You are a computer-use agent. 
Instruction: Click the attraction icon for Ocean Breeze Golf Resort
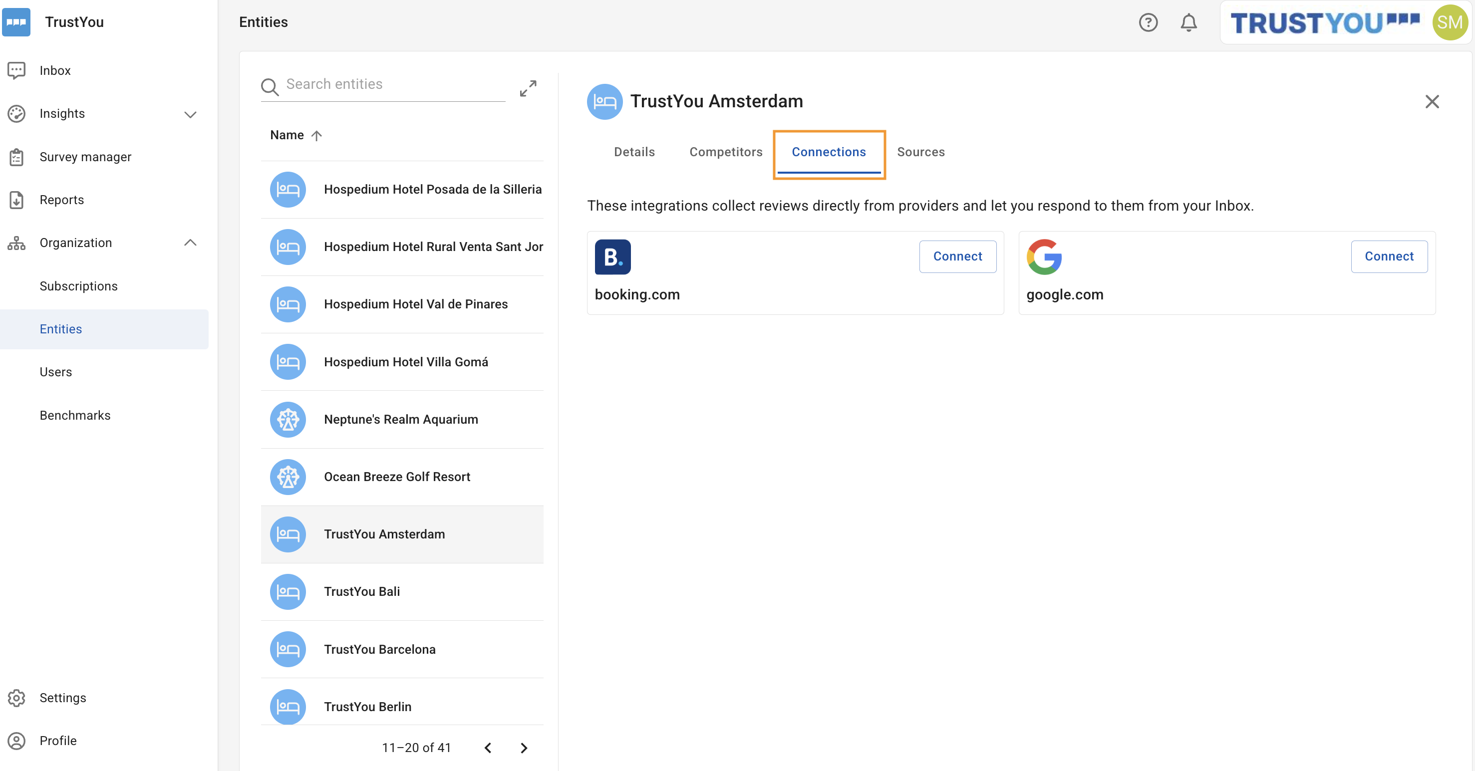(x=288, y=477)
